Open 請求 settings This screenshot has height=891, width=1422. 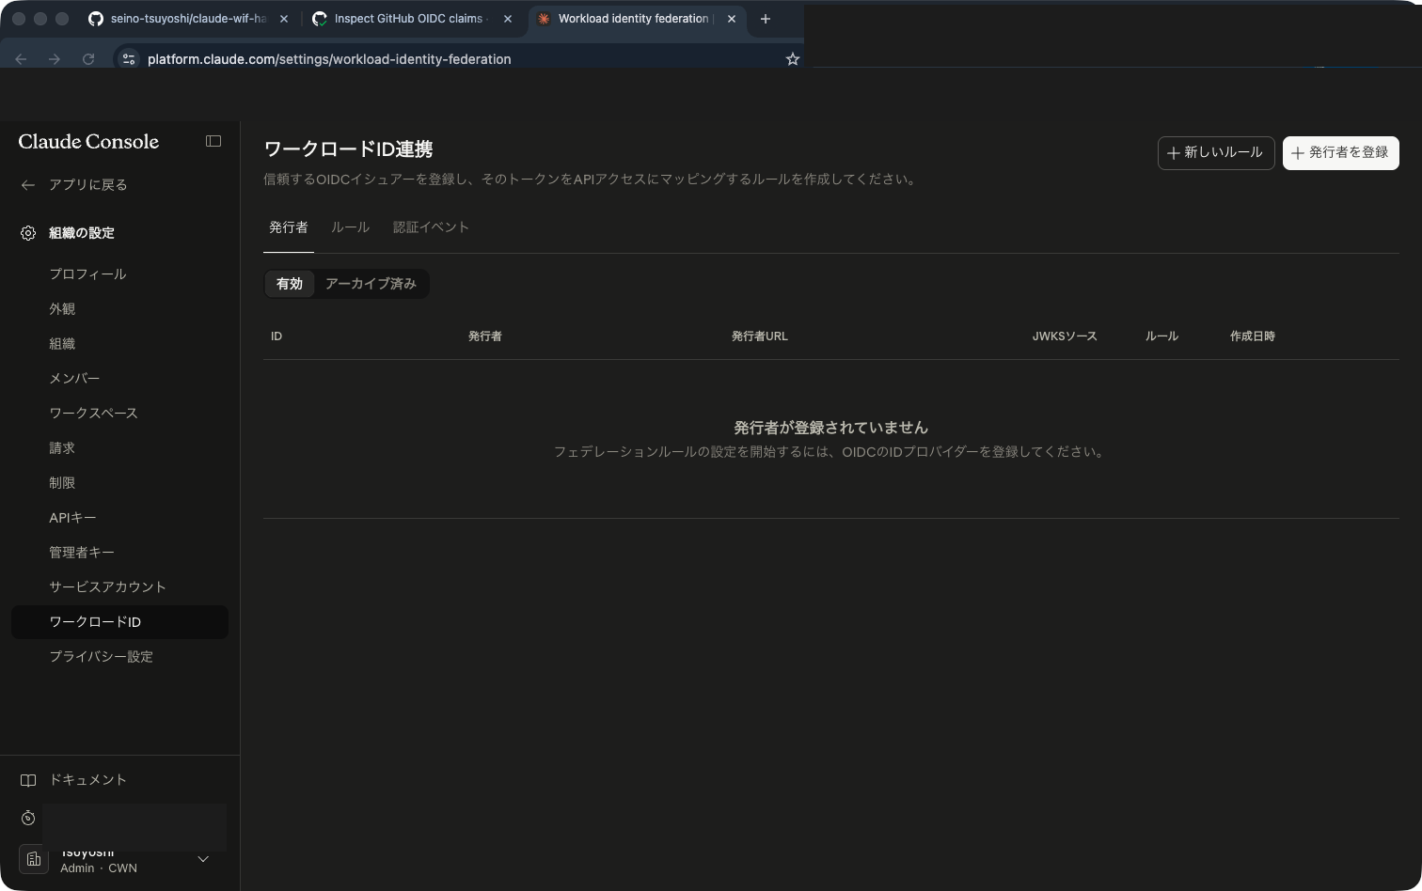pos(62,448)
